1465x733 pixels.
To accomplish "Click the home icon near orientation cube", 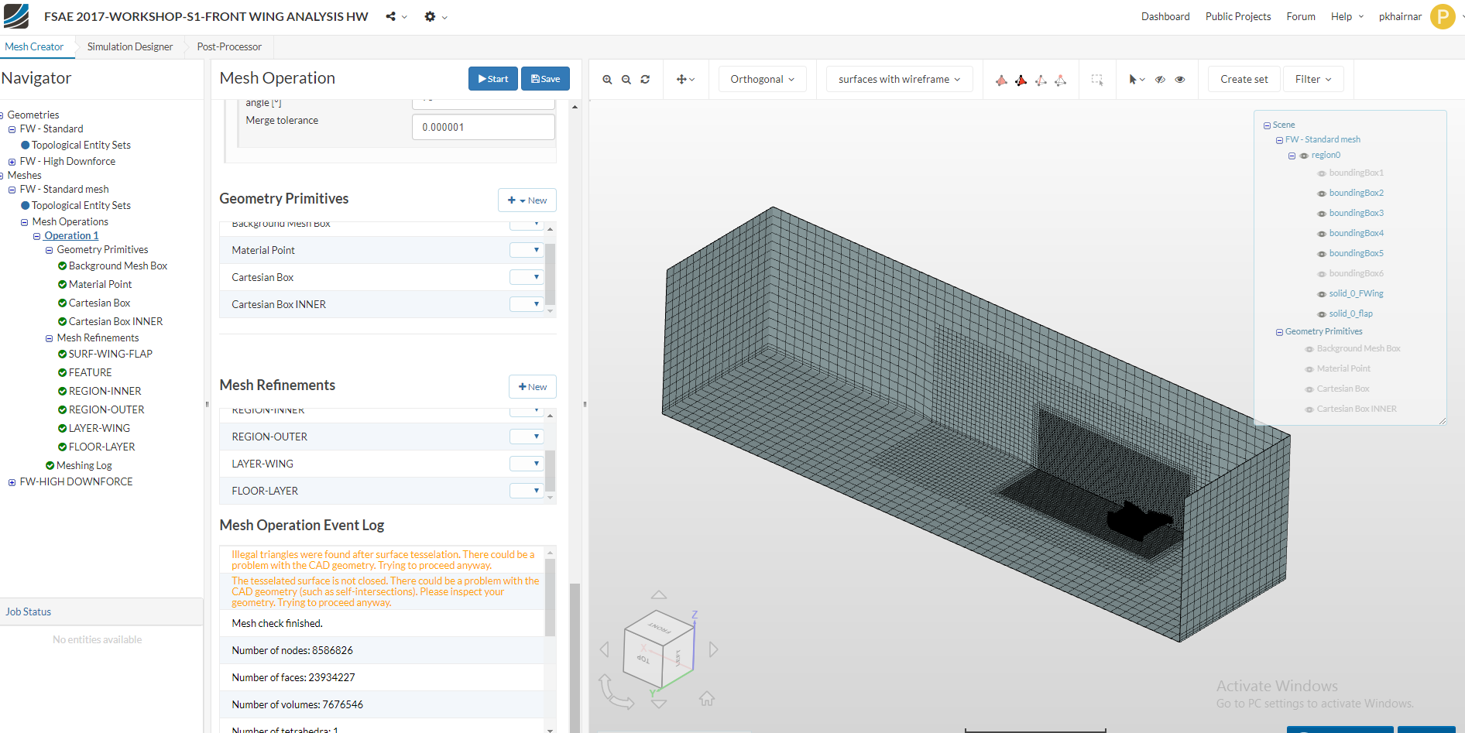I will [707, 699].
